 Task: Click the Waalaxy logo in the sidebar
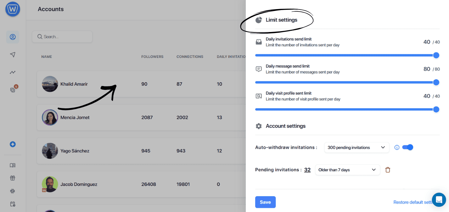13,9
